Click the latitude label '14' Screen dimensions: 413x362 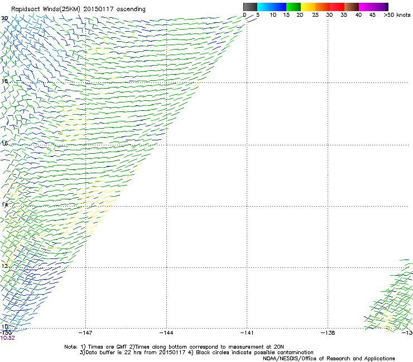(x=4, y=205)
